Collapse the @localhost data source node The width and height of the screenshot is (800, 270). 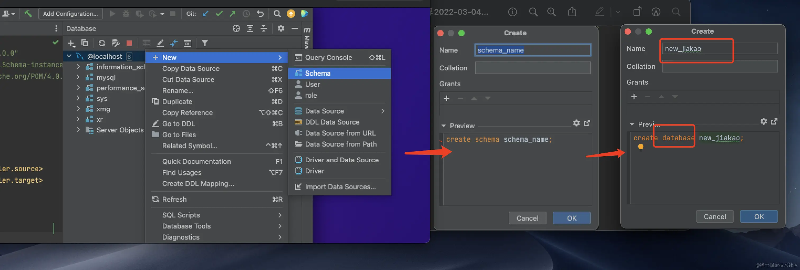69,56
